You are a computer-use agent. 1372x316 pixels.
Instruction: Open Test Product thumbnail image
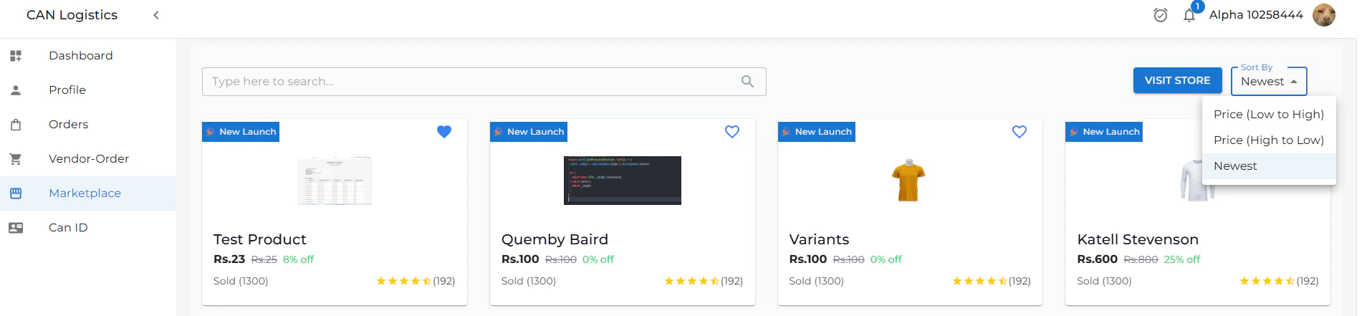[x=335, y=181]
